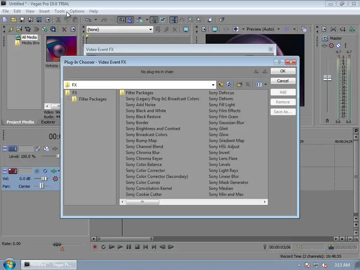Select Sony Lens Flare plug-in

(223, 159)
